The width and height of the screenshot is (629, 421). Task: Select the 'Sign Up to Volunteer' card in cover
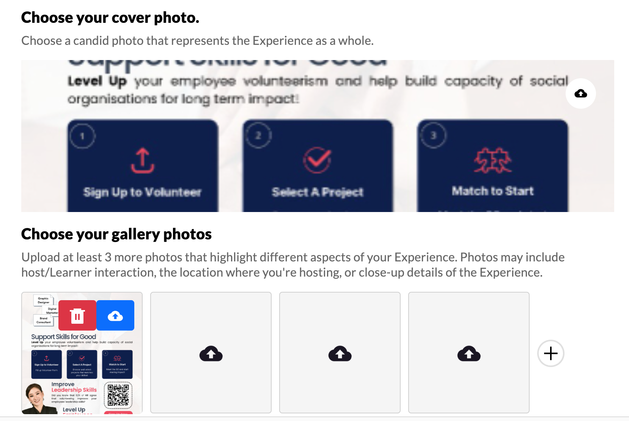click(143, 166)
